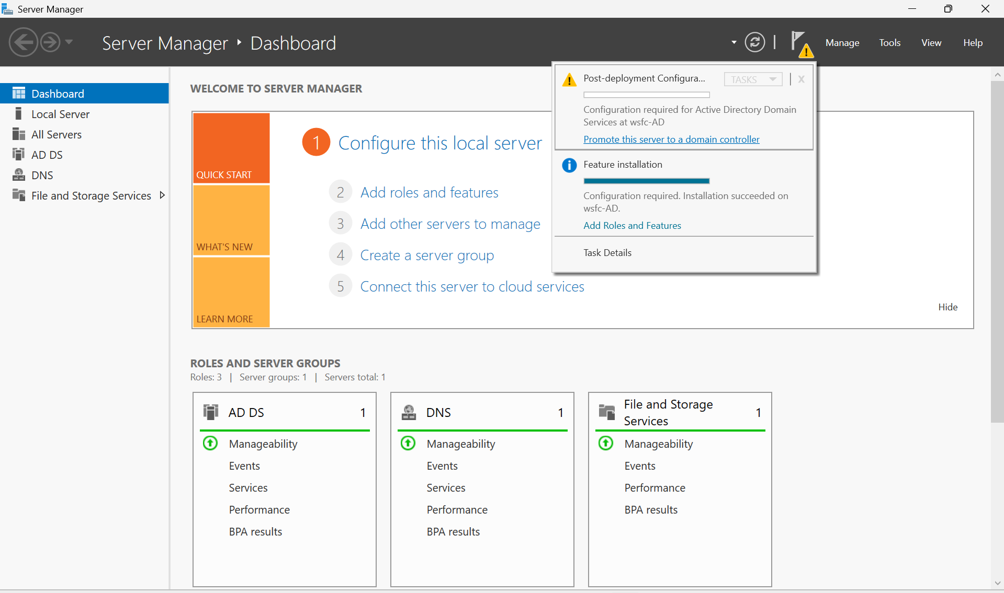This screenshot has height=593, width=1004.
Task: Open the navigation history dropdown arrow
Action: (69, 42)
